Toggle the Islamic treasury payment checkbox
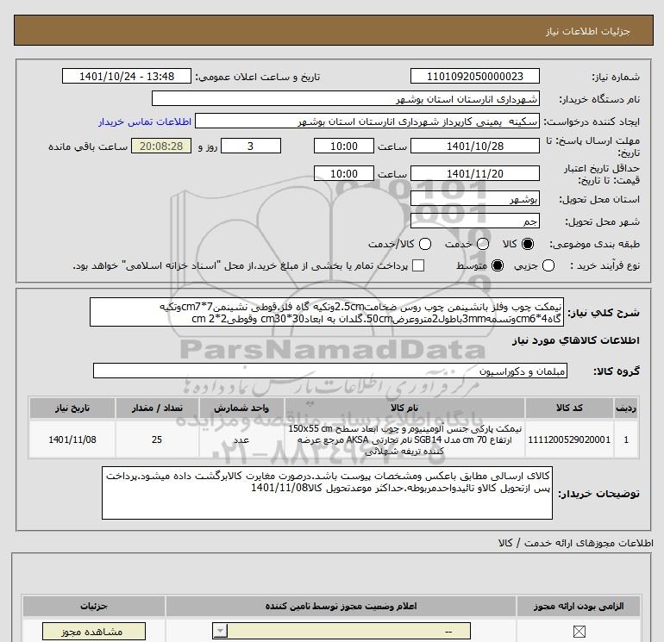Image resolution: width=664 pixels, height=642 pixels. 418,265
